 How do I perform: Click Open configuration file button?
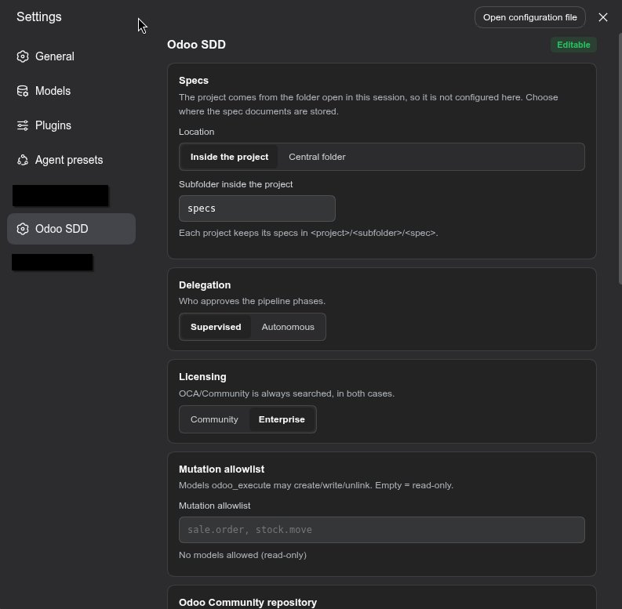(x=529, y=17)
